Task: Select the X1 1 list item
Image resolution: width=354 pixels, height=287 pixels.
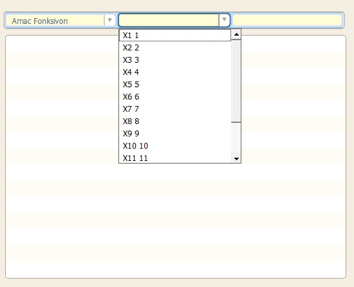Action: 175,36
